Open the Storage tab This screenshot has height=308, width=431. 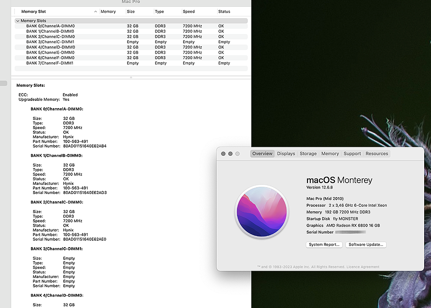click(308, 154)
